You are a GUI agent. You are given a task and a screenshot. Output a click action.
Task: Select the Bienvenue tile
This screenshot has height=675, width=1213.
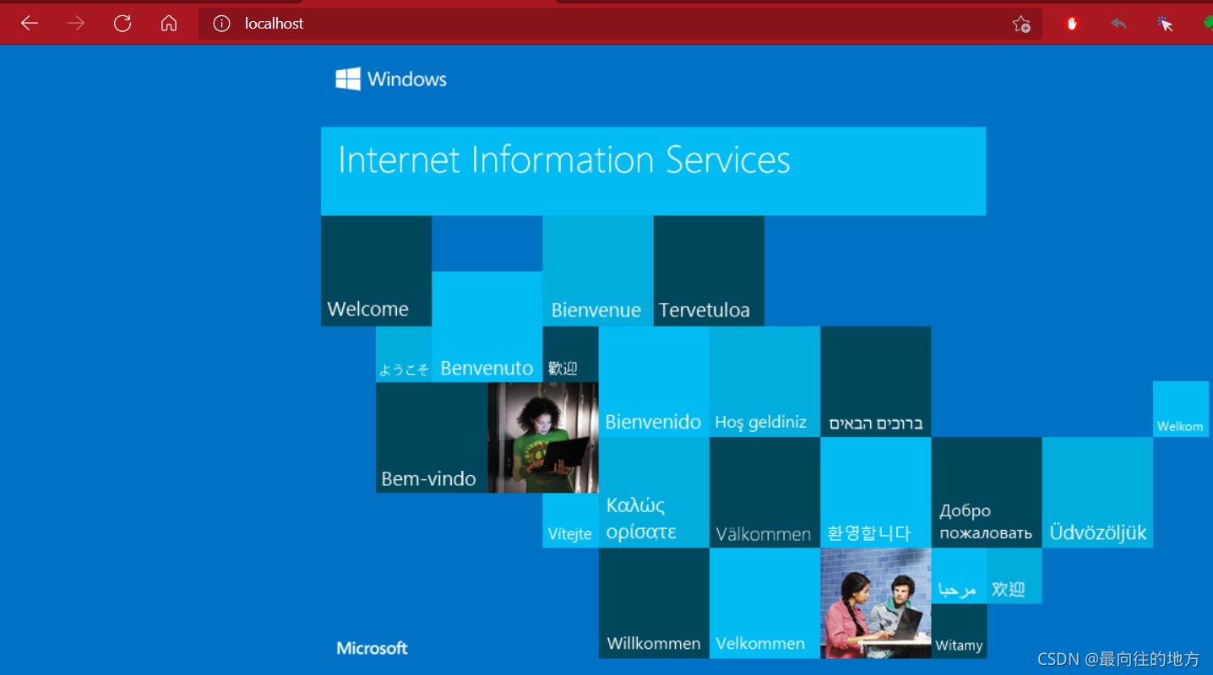(x=597, y=271)
